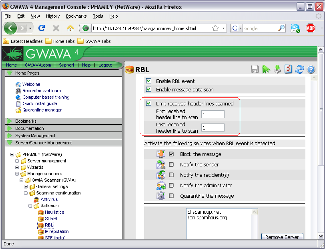The height and width of the screenshot is (249, 325).
Task: Open the History menu
Action: point(53,16)
